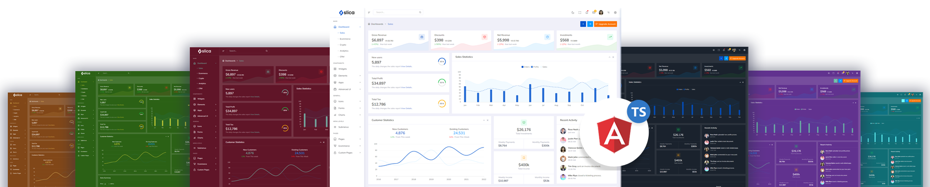Toggle Sales legend in Sales Statistics chart

(544, 67)
